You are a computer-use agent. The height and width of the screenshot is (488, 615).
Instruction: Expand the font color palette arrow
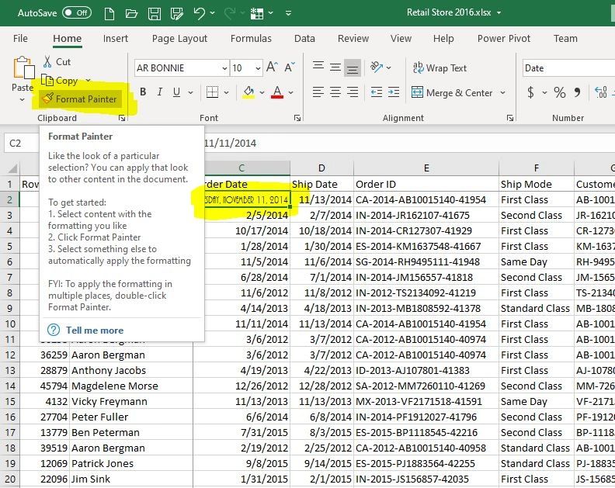click(x=290, y=92)
